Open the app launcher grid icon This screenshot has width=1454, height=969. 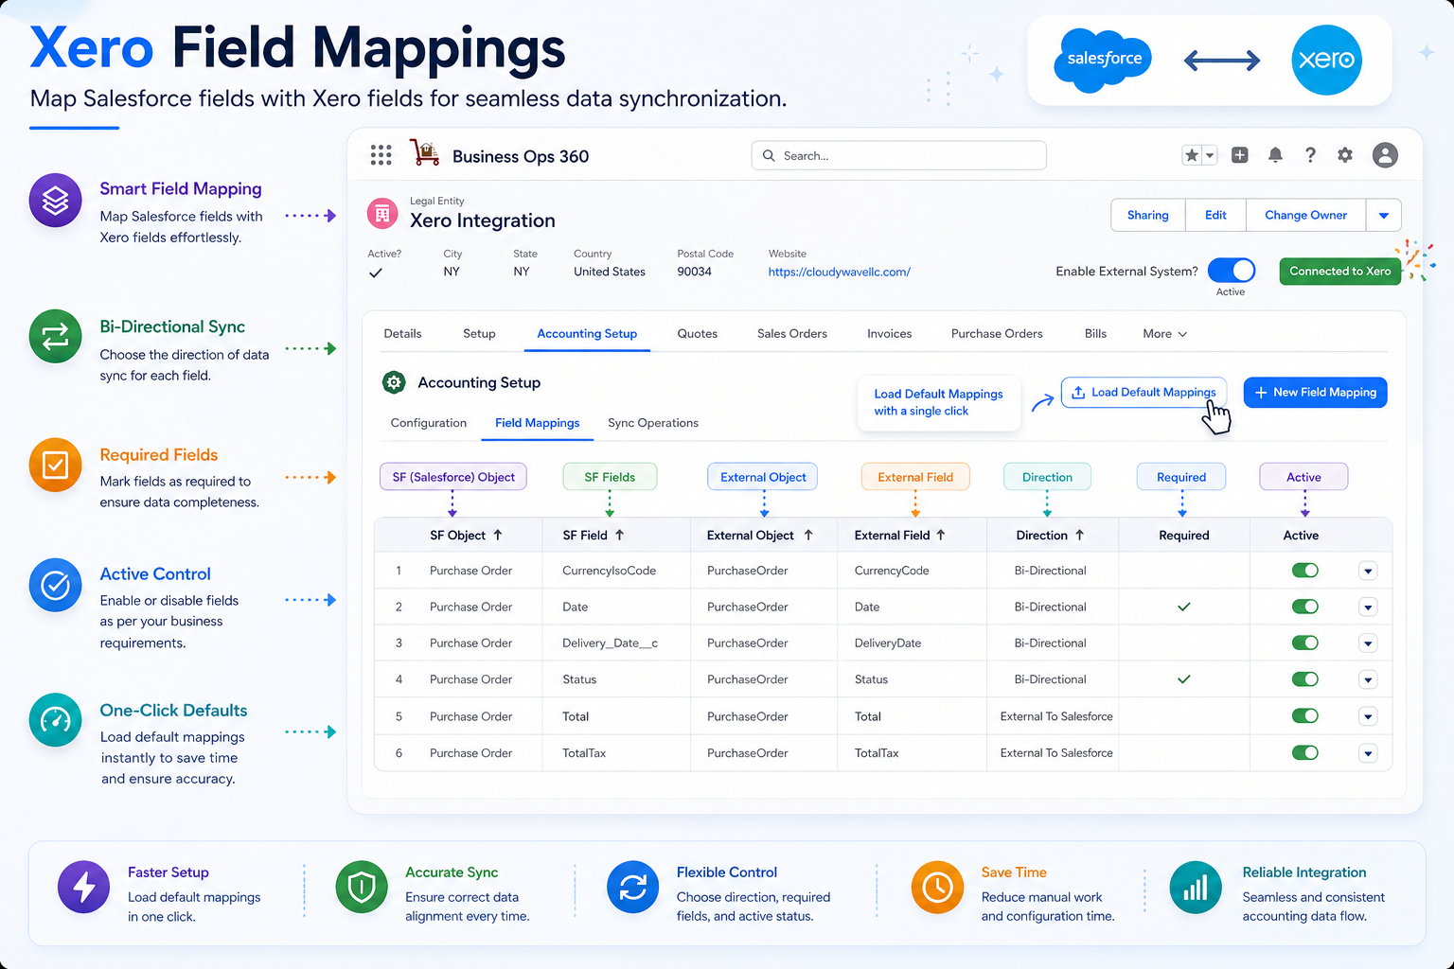(381, 155)
